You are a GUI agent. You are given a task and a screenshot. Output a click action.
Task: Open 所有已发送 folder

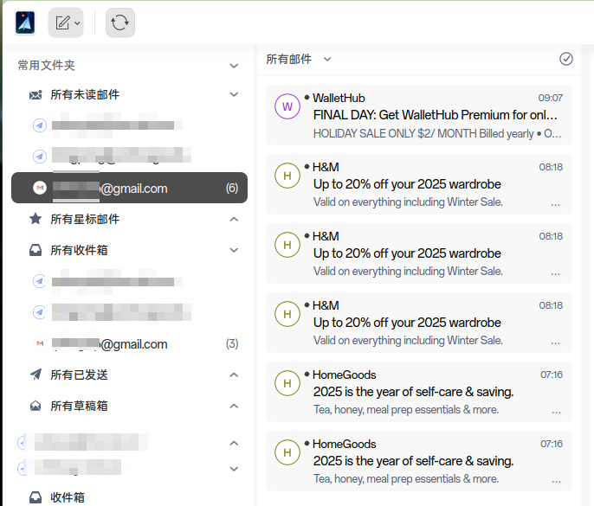79,375
